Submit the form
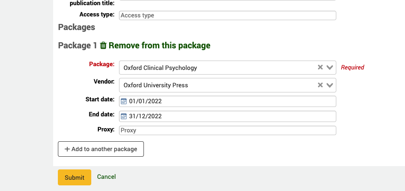Screen dimensions: 405x191 coord(74,177)
